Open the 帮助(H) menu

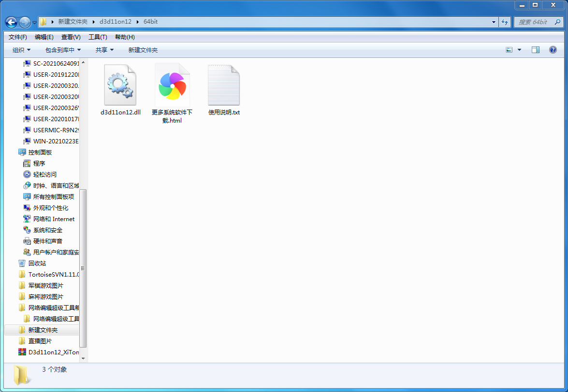[x=125, y=37]
